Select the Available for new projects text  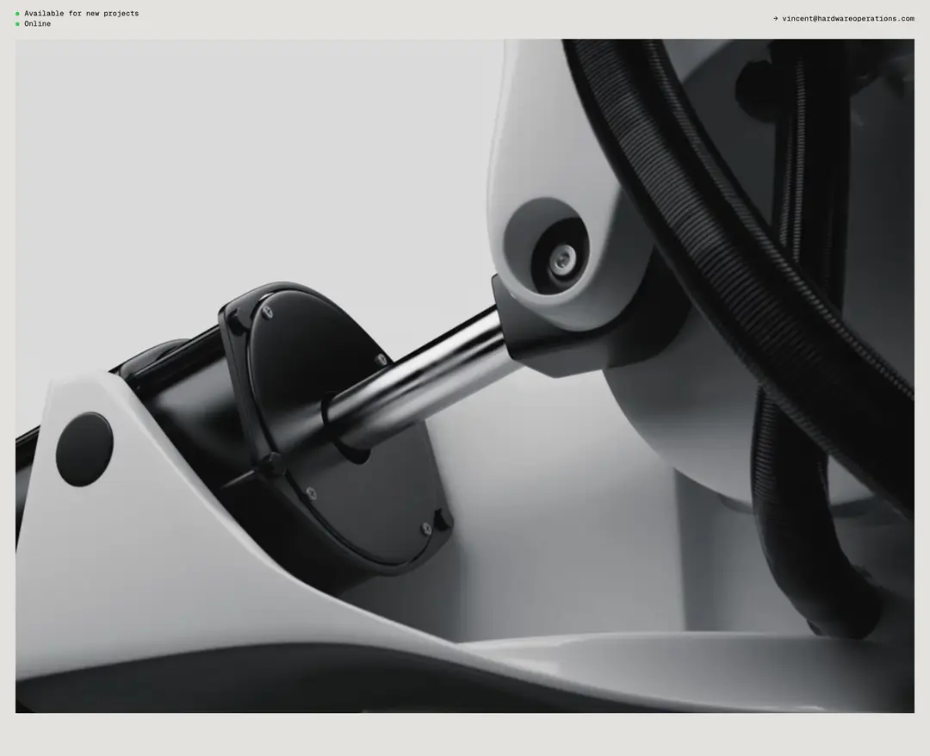[x=81, y=13]
